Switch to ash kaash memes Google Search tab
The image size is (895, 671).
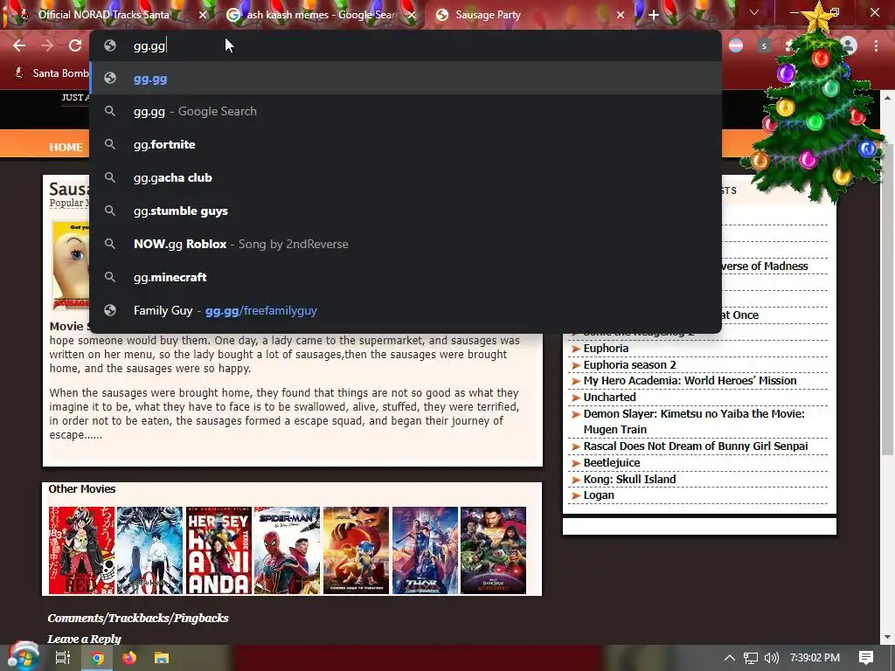[x=320, y=15]
